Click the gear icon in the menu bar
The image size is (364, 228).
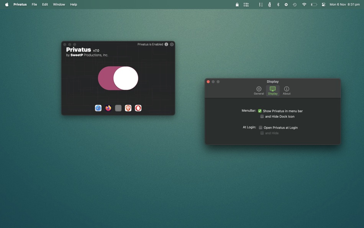[x=286, y=5]
